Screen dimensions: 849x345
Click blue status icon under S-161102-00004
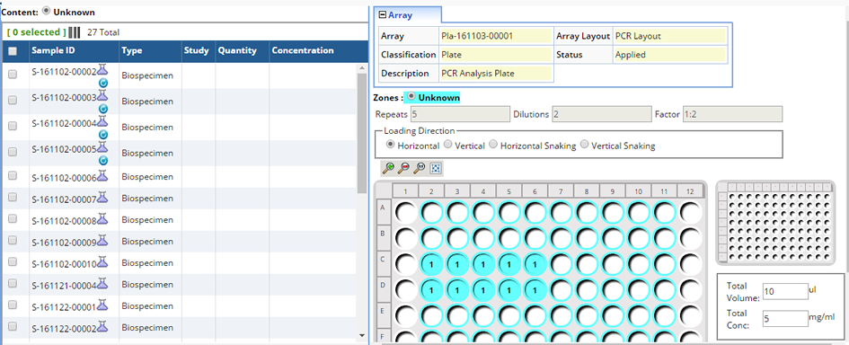[103, 135]
